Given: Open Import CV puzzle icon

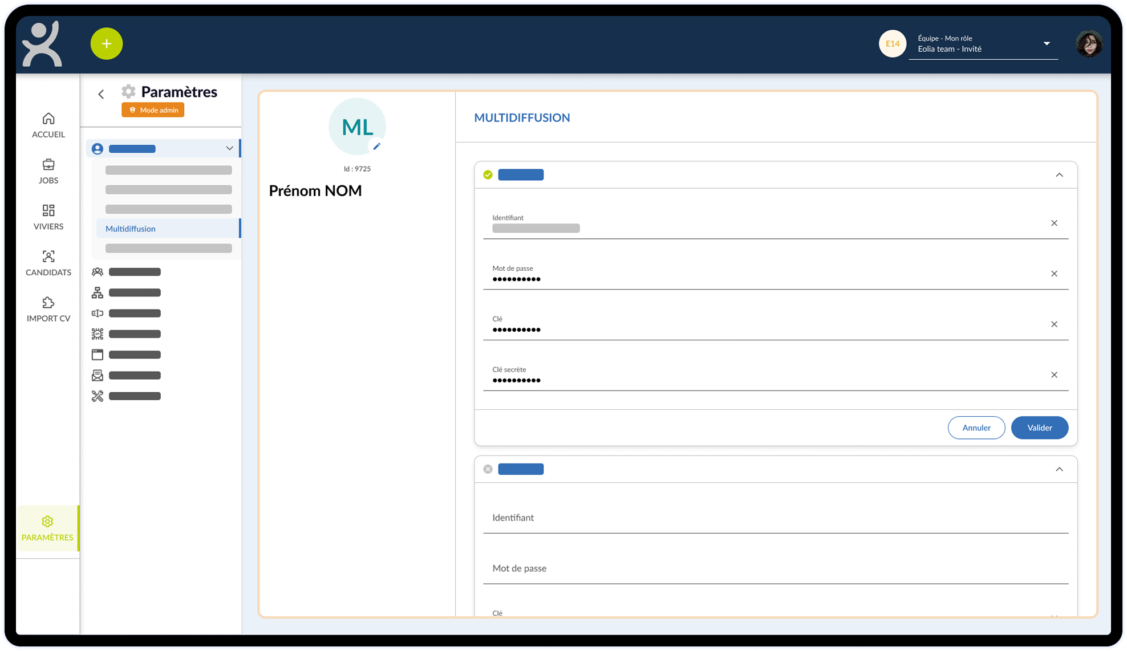Looking at the screenshot, I should pos(48,303).
